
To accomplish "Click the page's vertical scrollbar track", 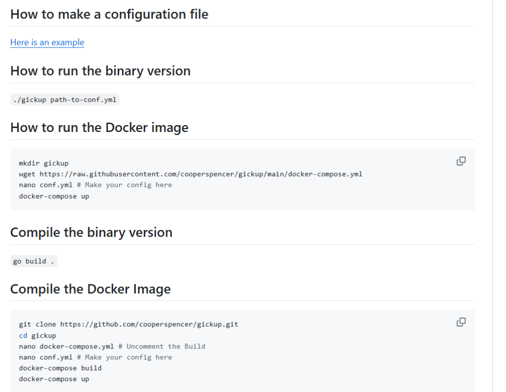I will tap(499, 196).
